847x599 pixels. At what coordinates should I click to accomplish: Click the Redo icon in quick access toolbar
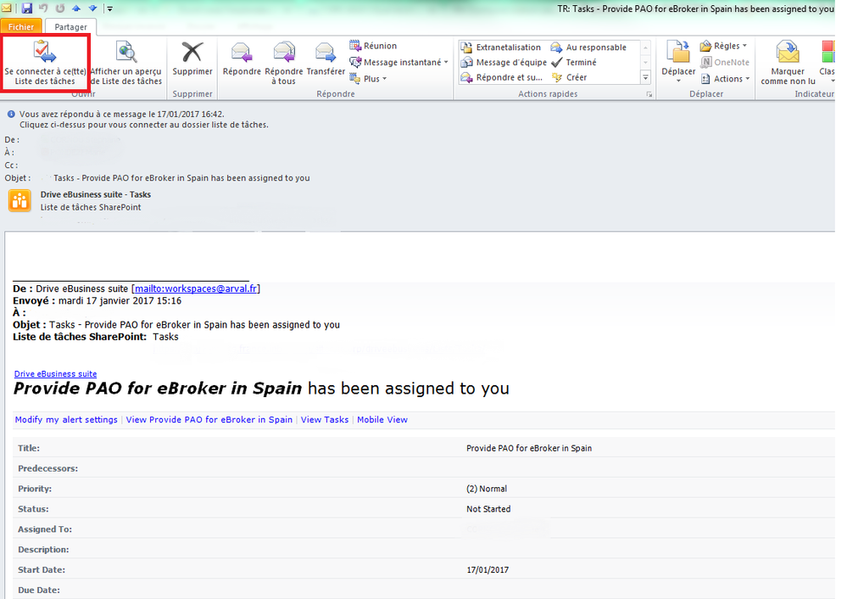tap(60, 8)
